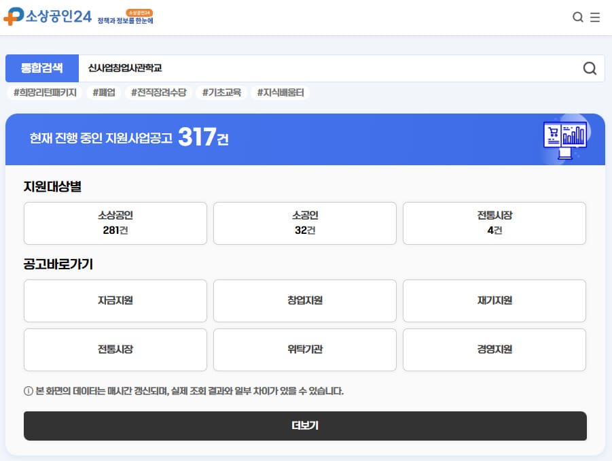Go to 자금지원 announcements
The width and height of the screenshot is (612, 461).
[115, 301]
